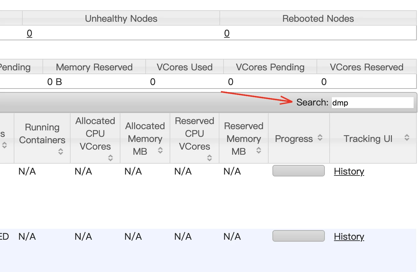Viewport: 420px width, 272px height.
Task: Click sort icon for Reserved Memory MB
Action: click(259, 150)
